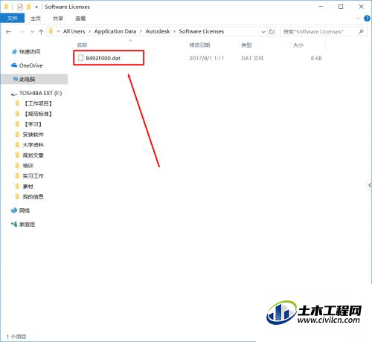Go up one folder level

point(41,31)
